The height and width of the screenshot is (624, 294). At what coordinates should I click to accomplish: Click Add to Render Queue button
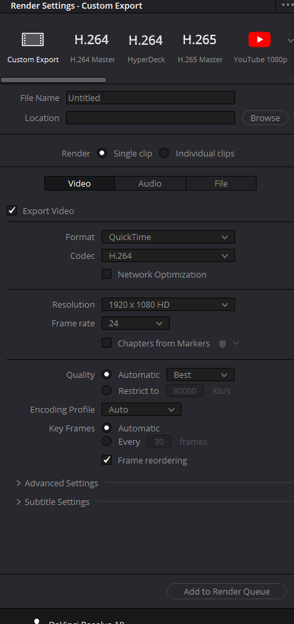pyautogui.click(x=227, y=591)
